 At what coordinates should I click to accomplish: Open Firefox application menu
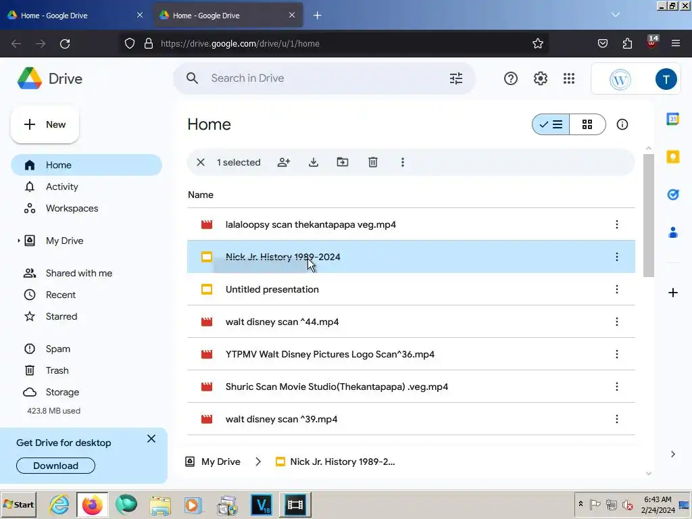click(x=676, y=44)
